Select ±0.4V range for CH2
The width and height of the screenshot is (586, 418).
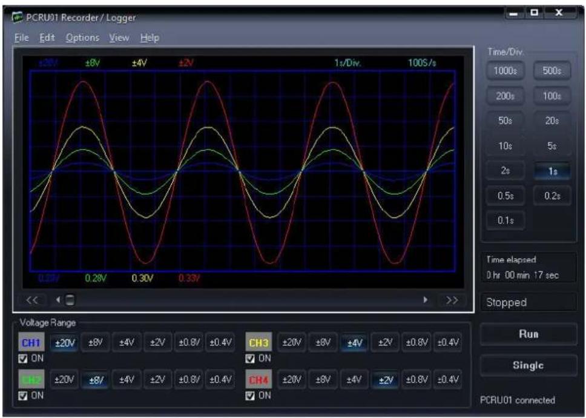click(x=220, y=380)
